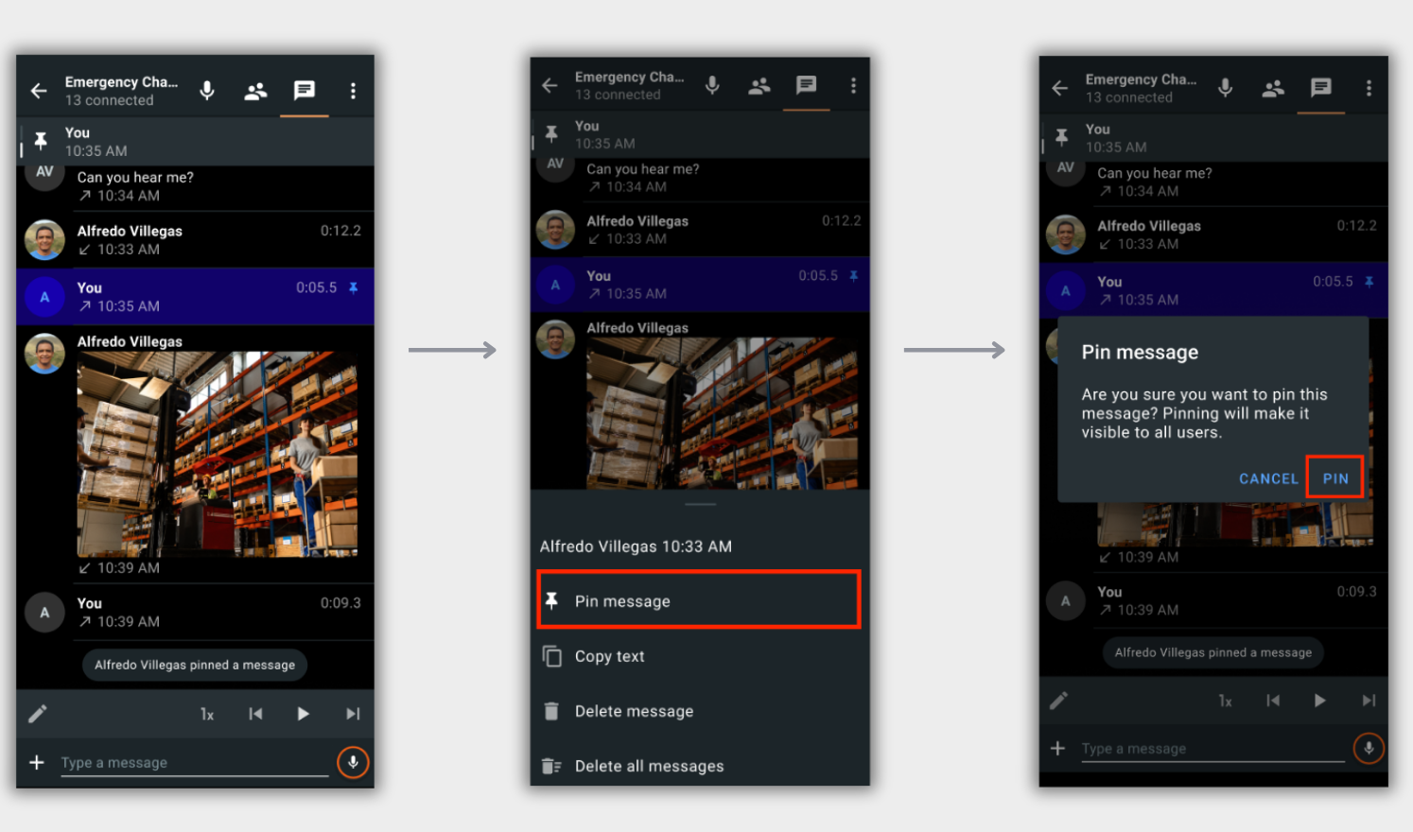The image size is (1413, 832).
Task: Tap bottom sheet drag handle in middle screen
Action: coord(700,504)
